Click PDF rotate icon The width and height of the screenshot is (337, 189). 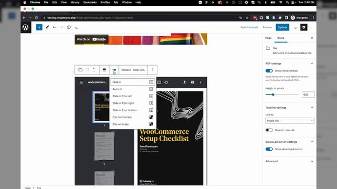[166, 82]
